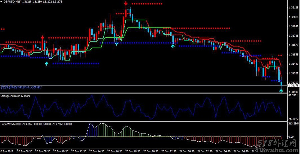Click the 20 Jun 16:30 time label

click(x=115, y=151)
